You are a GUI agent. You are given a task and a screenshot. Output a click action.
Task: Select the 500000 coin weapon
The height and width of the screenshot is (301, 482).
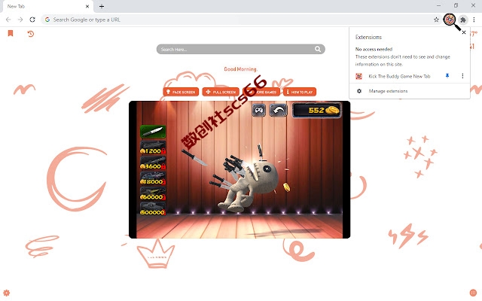153,209
